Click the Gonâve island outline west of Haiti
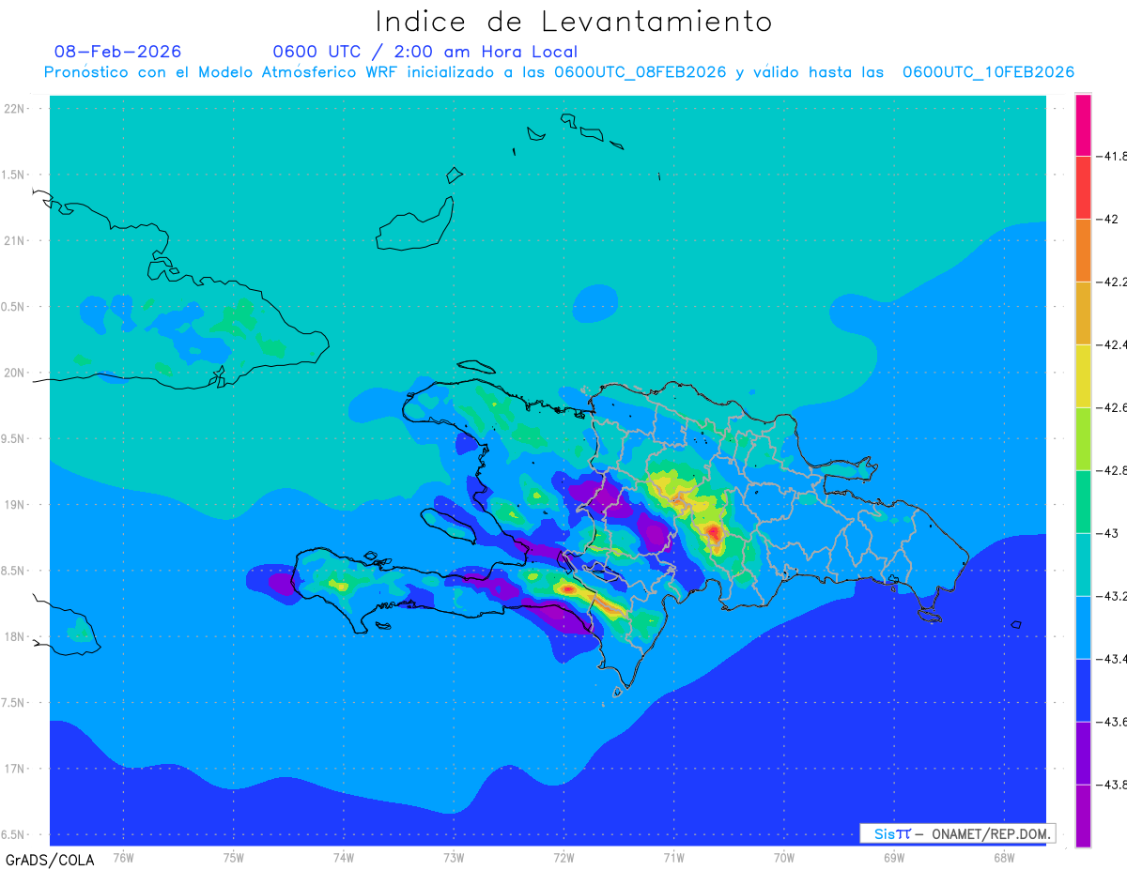The image size is (1127, 870). [x=447, y=525]
